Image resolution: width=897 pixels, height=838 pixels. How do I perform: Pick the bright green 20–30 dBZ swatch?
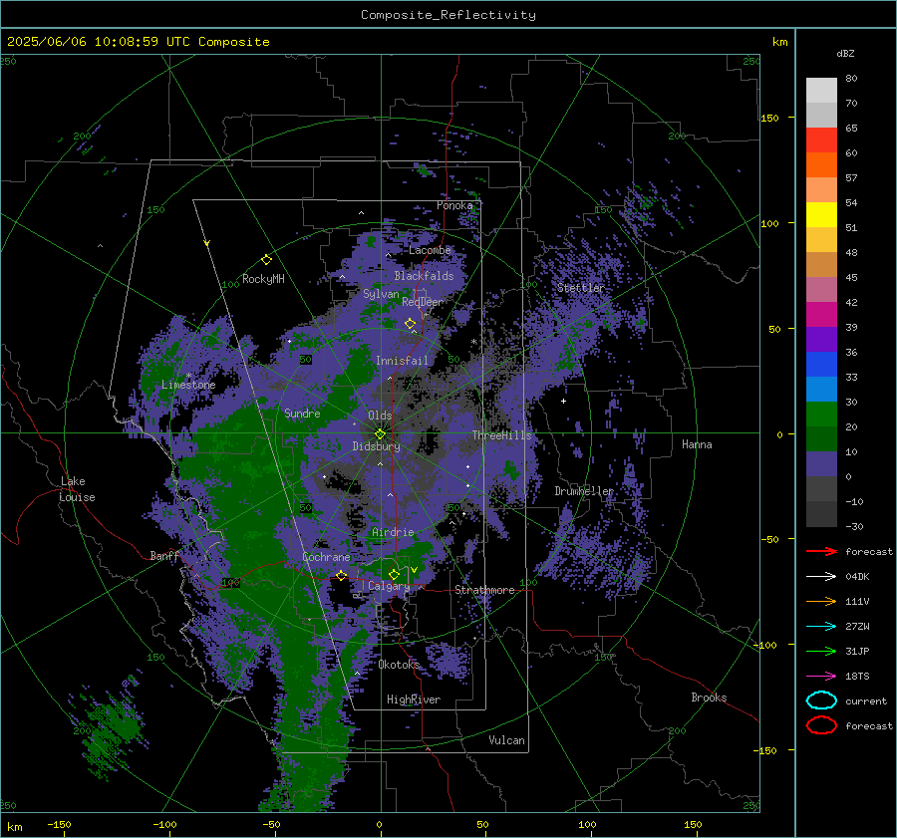(821, 415)
